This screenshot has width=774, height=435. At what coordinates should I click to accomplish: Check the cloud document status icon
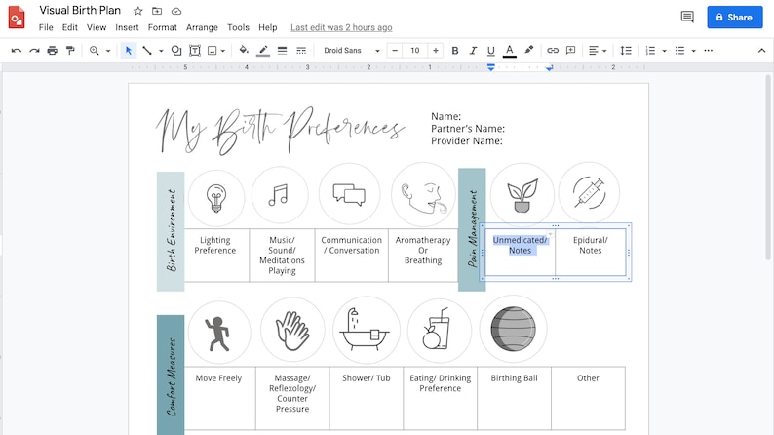pyautogui.click(x=176, y=11)
